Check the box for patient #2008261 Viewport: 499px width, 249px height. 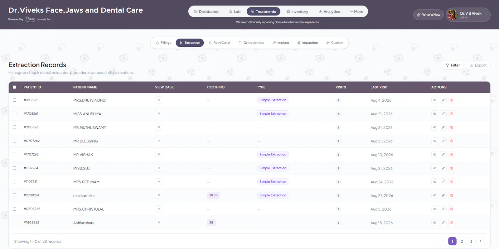14,127
